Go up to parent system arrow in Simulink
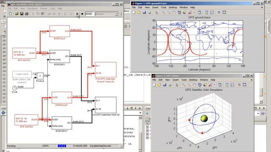Viewport: 271px width, 152px height. (59, 14)
